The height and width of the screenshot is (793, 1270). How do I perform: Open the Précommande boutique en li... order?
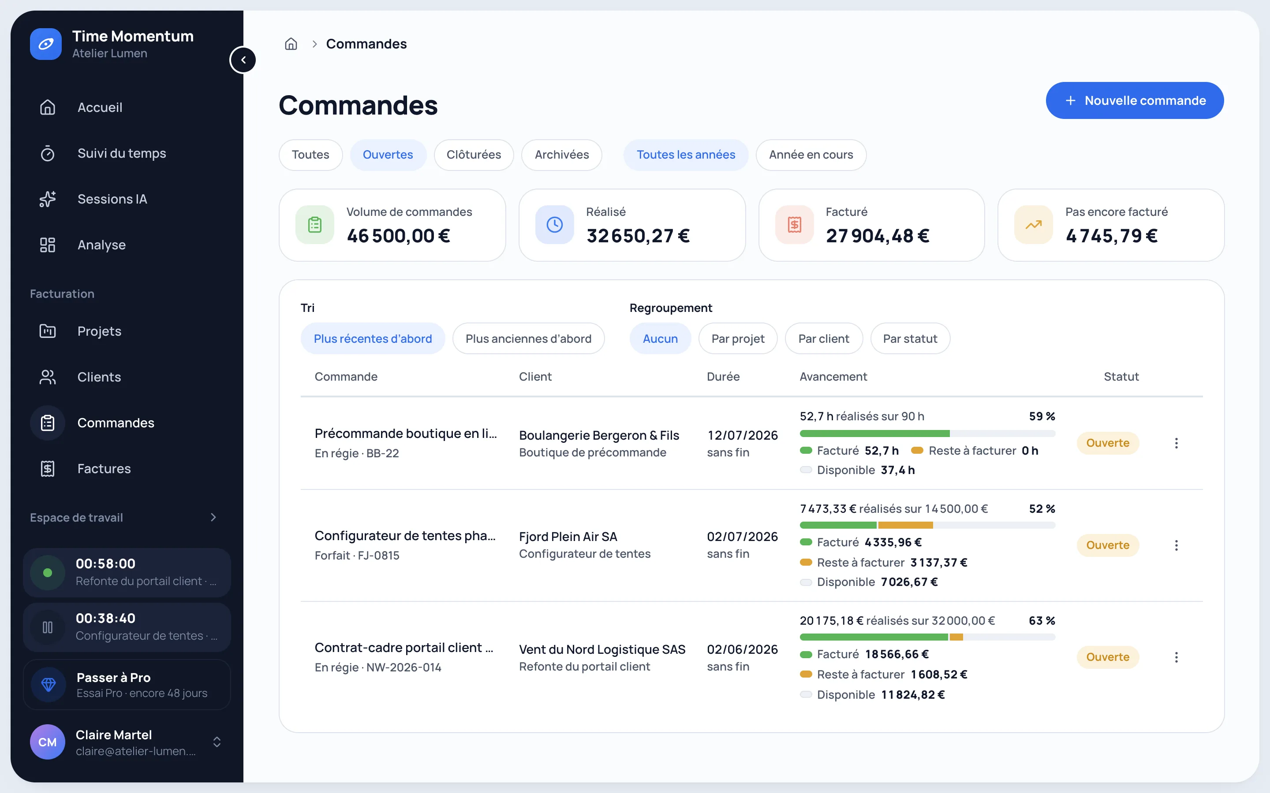point(405,434)
